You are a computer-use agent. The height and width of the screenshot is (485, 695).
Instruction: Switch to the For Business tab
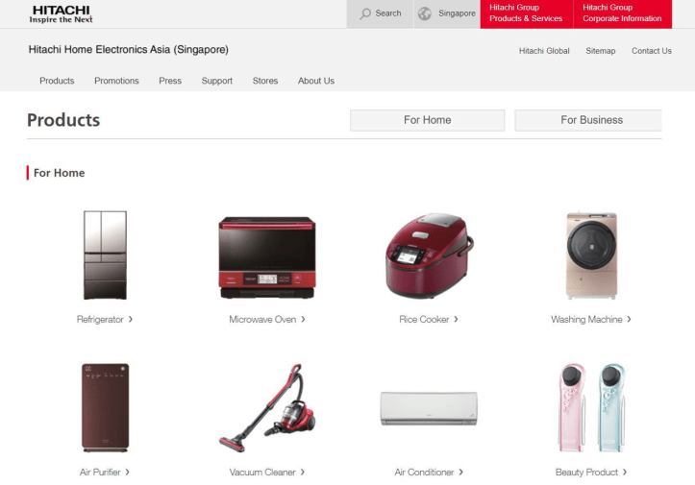tap(590, 120)
